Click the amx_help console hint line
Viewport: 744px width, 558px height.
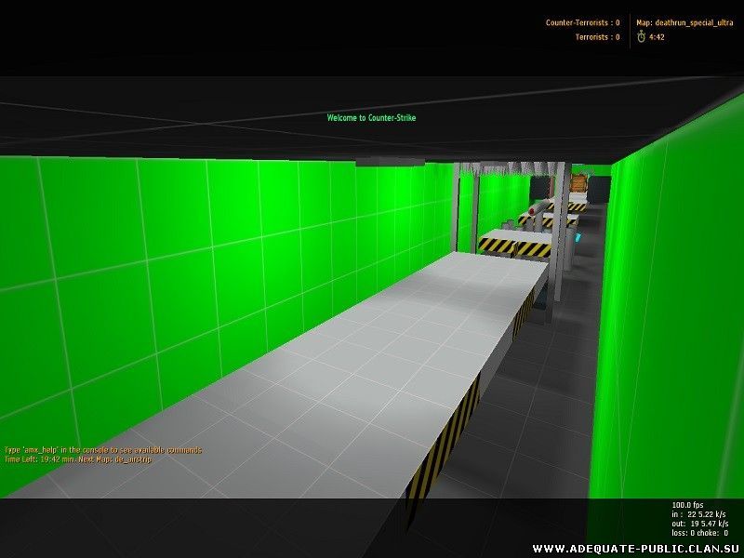103,450
